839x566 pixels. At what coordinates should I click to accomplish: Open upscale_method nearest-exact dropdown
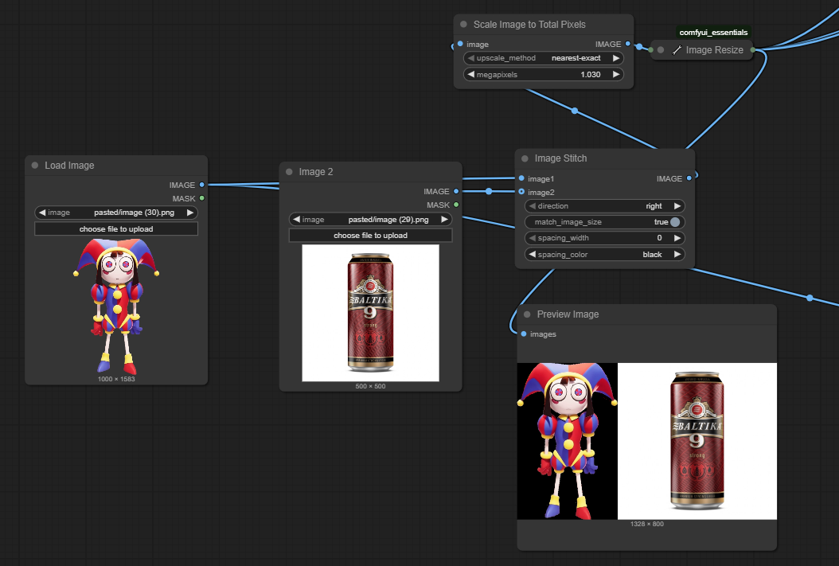[x=544, y=58]
